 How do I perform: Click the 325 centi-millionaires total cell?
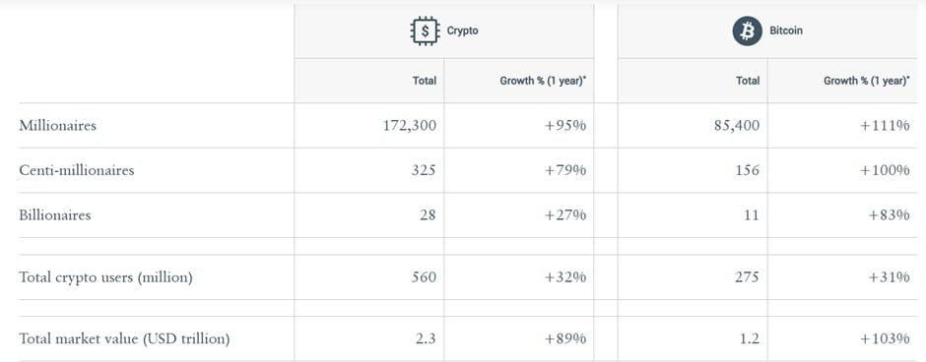[x=424, y=170]
